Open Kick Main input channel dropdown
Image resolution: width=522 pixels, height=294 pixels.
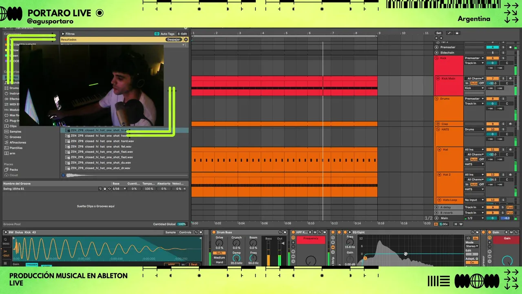point(474,78)
